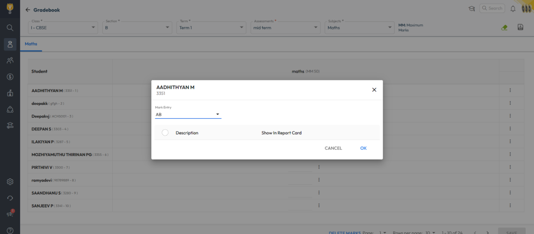Viewport: 534px width, 234px height.
Task: Open the Mark Entry dropdown showing AB
Action: click(x=188, y=114)
